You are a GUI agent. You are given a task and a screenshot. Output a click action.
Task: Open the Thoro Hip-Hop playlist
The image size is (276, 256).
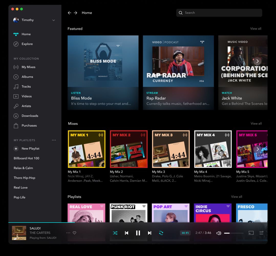[25, 178]
